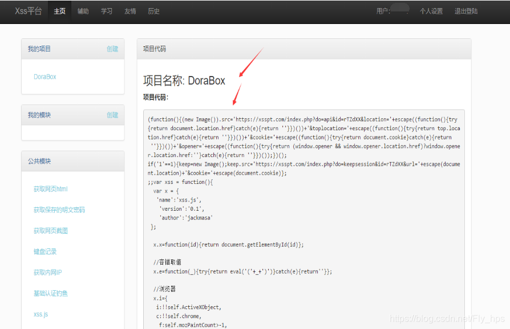Click the 项目名称: DoraBox heading

[x=184, y=81]
